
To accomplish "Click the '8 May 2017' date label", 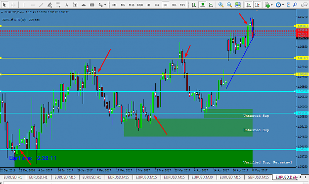I will point(260,170).
